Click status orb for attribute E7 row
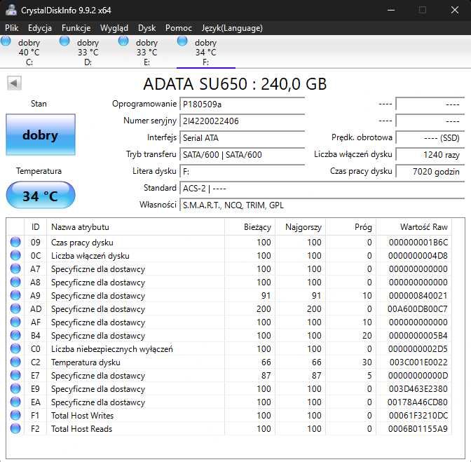Screen dimensions: 471x462 pos(15,375)
